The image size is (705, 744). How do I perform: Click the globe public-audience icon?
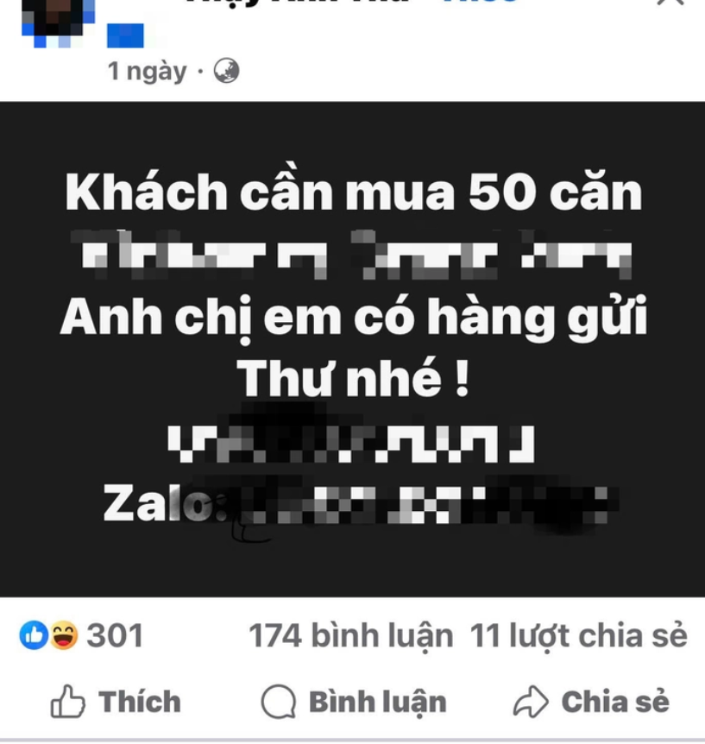click(x=226, y=71)
